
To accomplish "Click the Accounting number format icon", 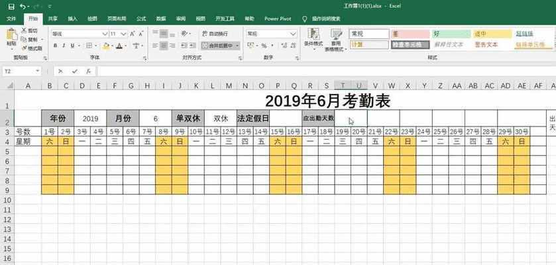I will (x=250, y=46).
